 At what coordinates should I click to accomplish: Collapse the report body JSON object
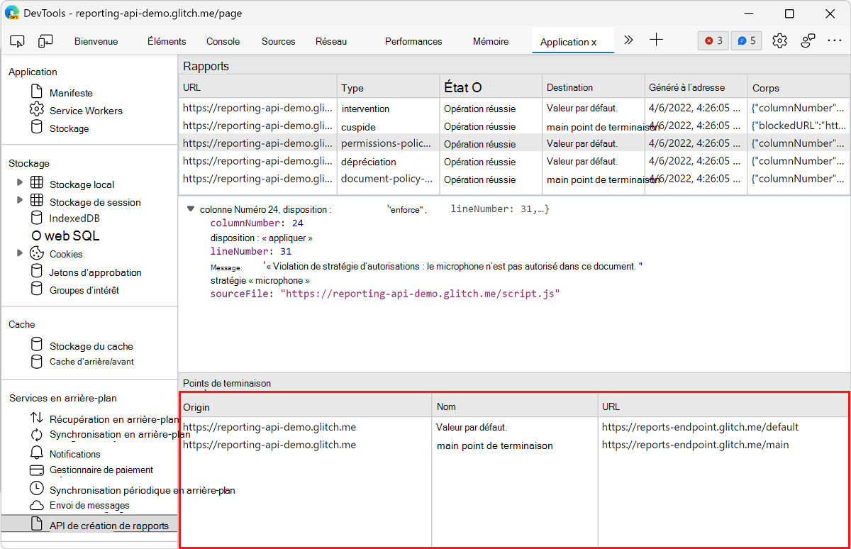coord(190,209)
